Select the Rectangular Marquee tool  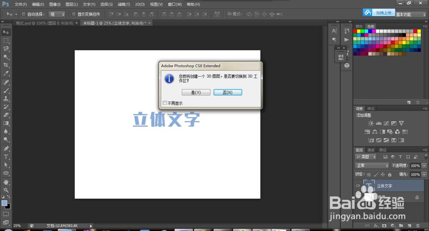(x=6, y=40)
